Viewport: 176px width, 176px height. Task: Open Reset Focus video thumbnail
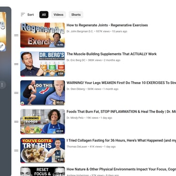(43, 171)
